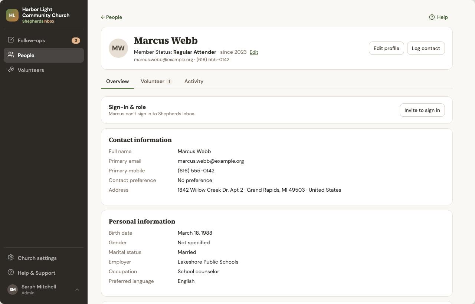Click birth date March 18, 1988
The height and width of the screenshot is (304, 475).
click(x=195, y=233)
